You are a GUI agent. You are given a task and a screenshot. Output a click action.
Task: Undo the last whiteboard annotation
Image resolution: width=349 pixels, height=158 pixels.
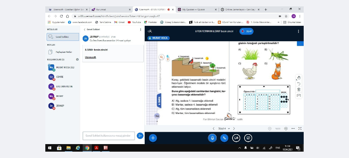coord(299,83)
